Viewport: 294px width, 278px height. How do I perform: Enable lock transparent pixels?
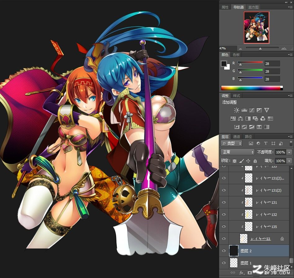pos(235,161)
